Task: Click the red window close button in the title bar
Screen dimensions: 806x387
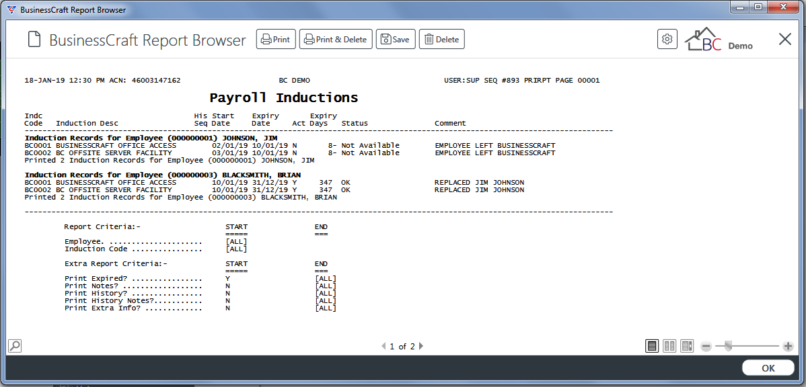Action: click(783, 7)
